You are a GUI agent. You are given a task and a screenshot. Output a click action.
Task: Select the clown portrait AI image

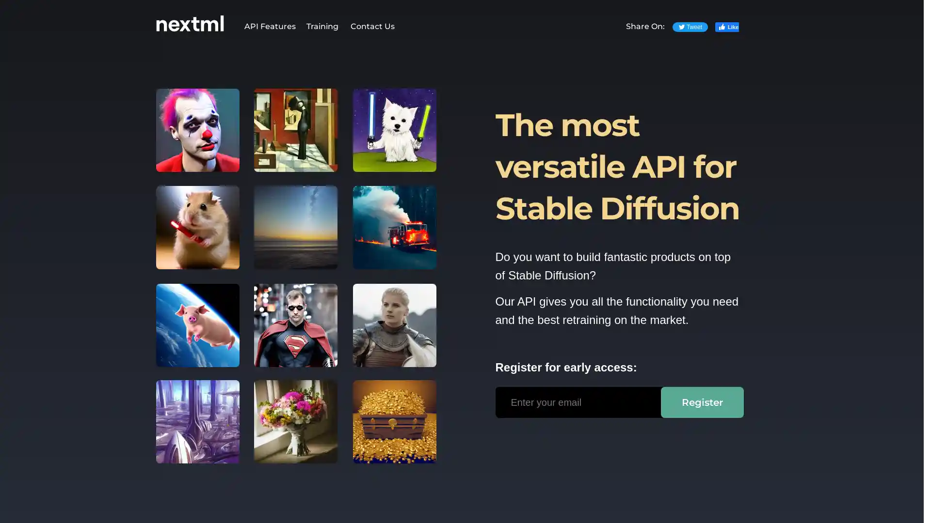tap(197, 130)
